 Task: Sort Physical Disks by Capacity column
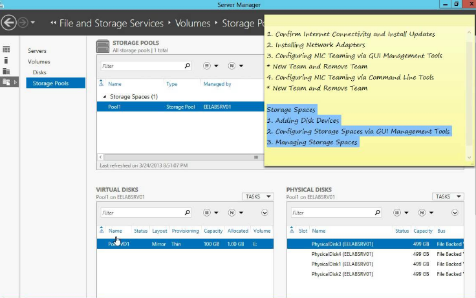(423, 231)
